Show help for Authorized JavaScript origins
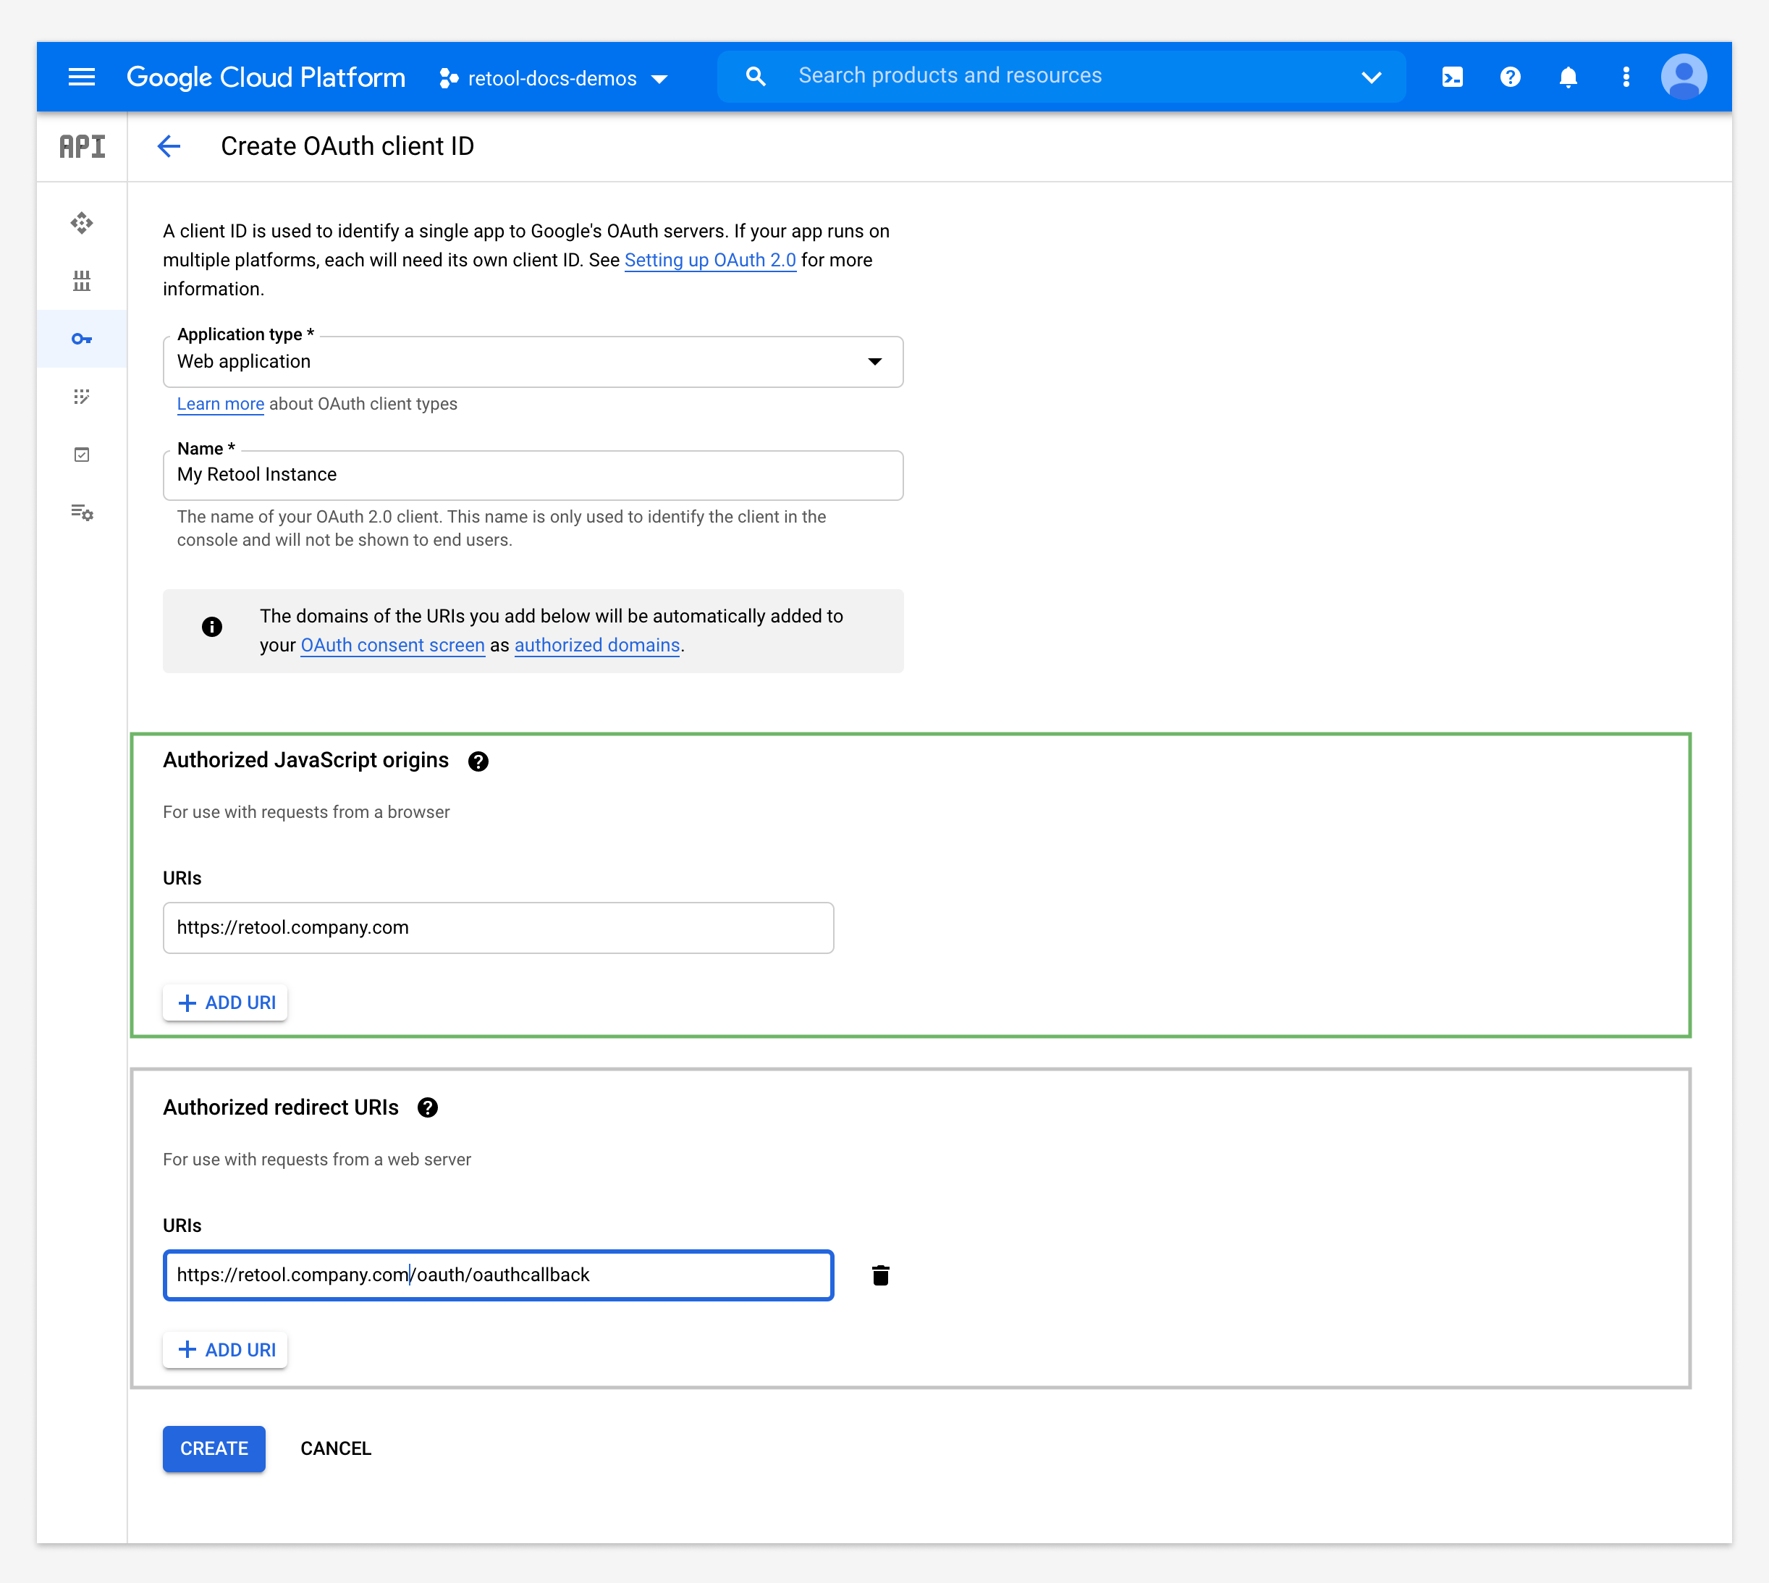The image size is (1769, 1583). (478, 762)
